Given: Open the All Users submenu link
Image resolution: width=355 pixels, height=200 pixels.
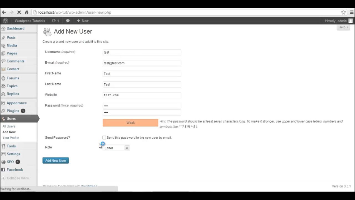Looking at the screenshot, I should click(9, 126).
